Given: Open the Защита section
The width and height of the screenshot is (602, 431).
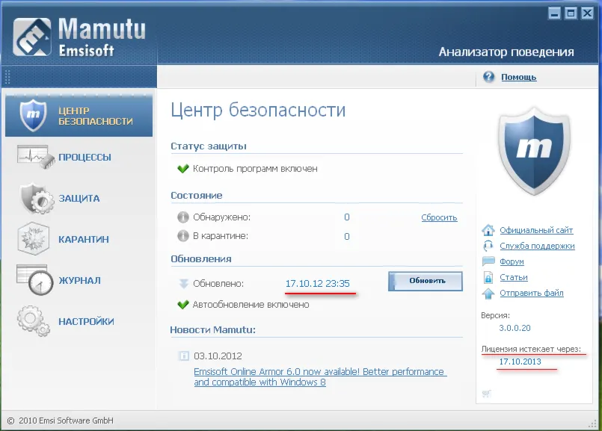Looking at the screenshot, I should pyautogui.click(x=79, y=198).
